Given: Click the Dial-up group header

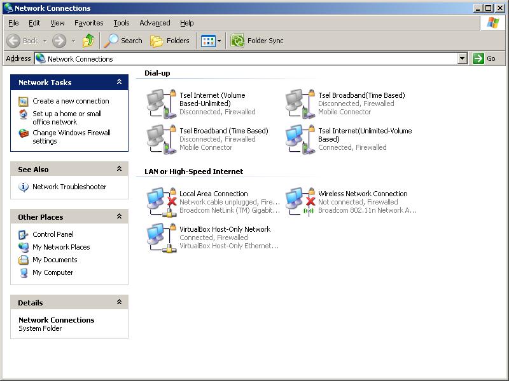Looking at the screenshot, I should point(157,73).
